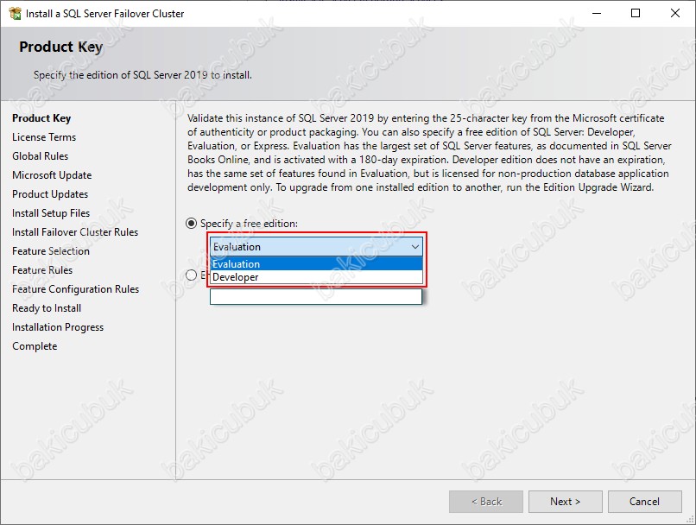Select the Installation Progress step

coord(58,327)
